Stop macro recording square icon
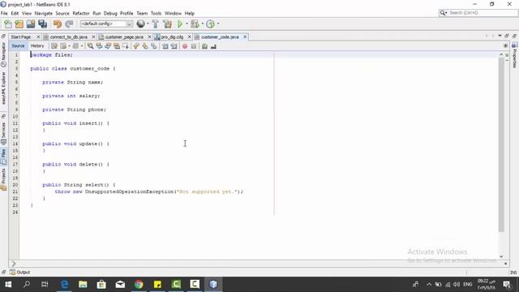Screen dimensions: 519x292 click(x=194, y=46)
